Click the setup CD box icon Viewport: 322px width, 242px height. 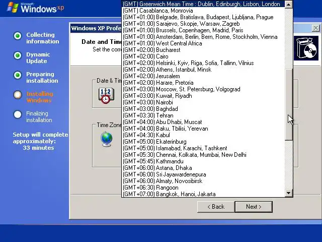(307, 48)
